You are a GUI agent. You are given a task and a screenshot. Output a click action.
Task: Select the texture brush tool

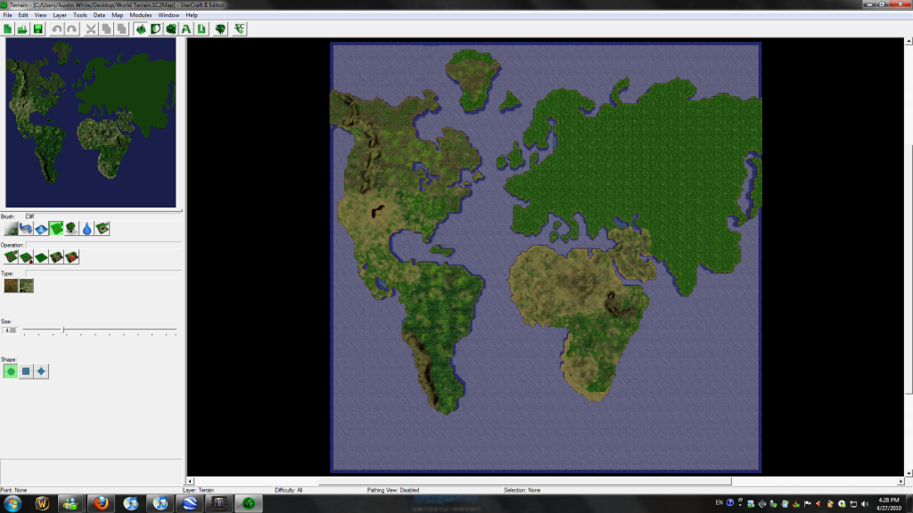11,229
